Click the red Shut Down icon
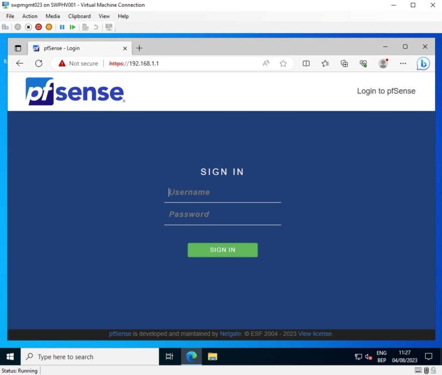 38,27
